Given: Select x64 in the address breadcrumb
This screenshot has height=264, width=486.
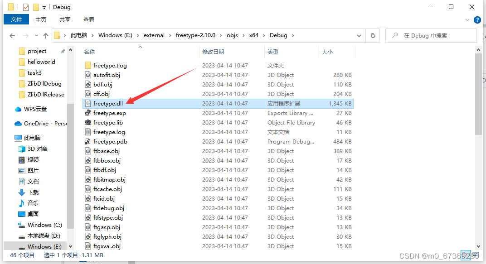Looking at the screenshot, I should 254,35.
